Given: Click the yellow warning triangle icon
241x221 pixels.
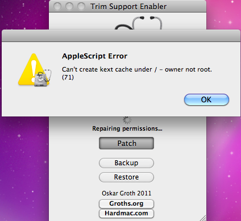Looking at the screenshot, I should coord(31,69).
